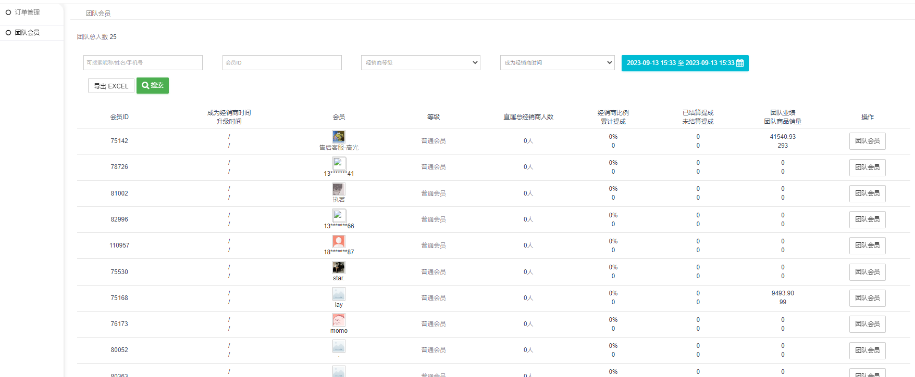Export list with 导出 EXCEL button
Screen dimensions: 915x377
tap(111, 86)
